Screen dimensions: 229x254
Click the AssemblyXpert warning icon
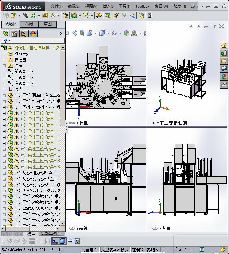click(141, 16)
